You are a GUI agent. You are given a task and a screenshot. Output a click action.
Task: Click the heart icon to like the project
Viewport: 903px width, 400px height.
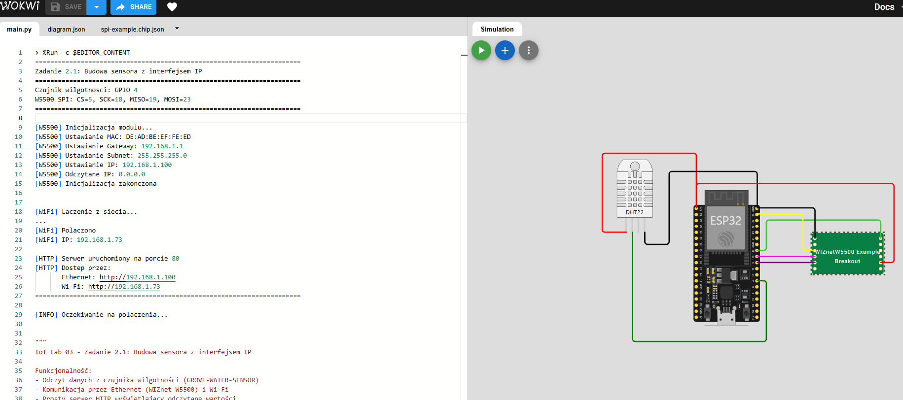pos(172,7)
